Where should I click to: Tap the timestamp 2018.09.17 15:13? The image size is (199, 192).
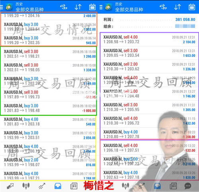(x=84, y=133)
